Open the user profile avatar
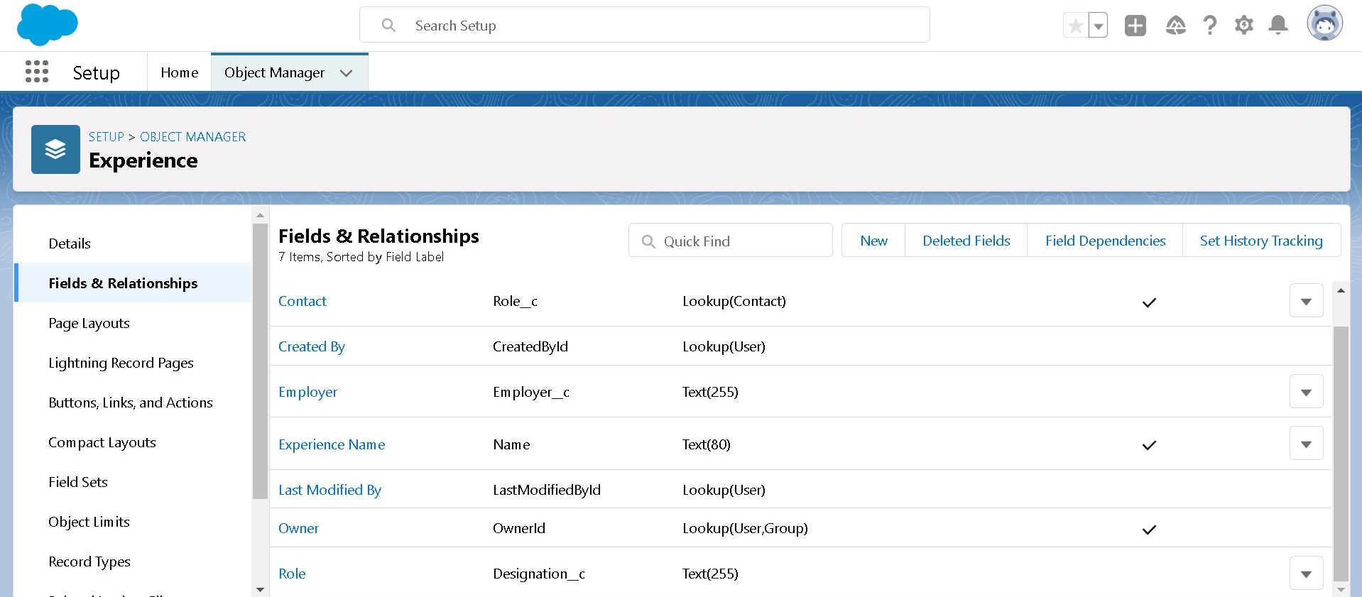 [x=1324, y=24]
